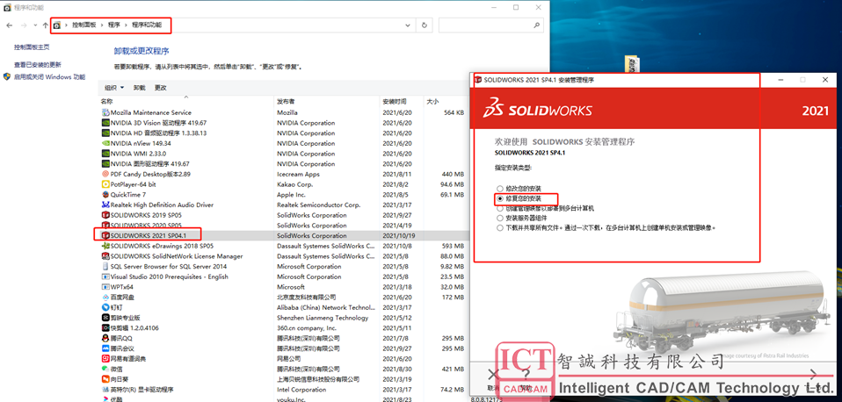Screen dimensions: 842x402
Task: Open 启用或关闭 Windows 功能 link
Action: 49,77
